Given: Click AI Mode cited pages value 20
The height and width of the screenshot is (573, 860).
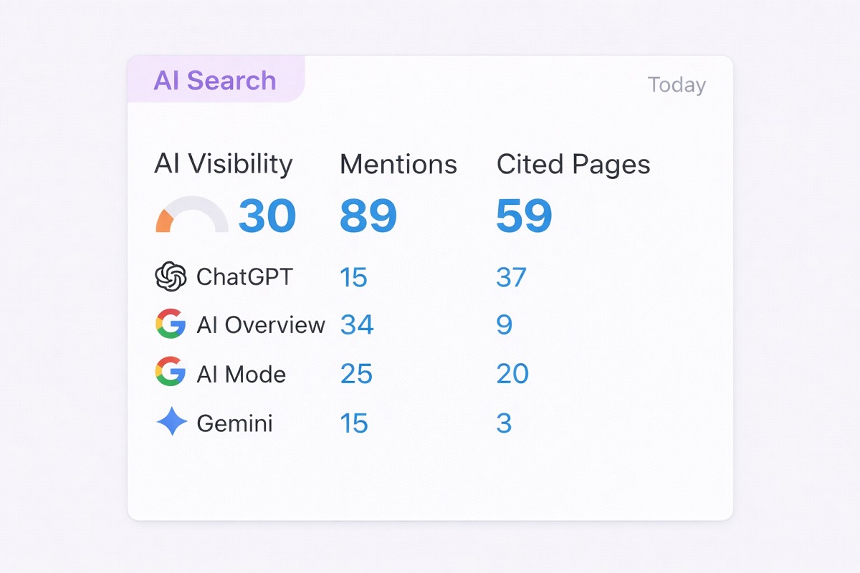Looking at the screenshot, I should (512, 374).
